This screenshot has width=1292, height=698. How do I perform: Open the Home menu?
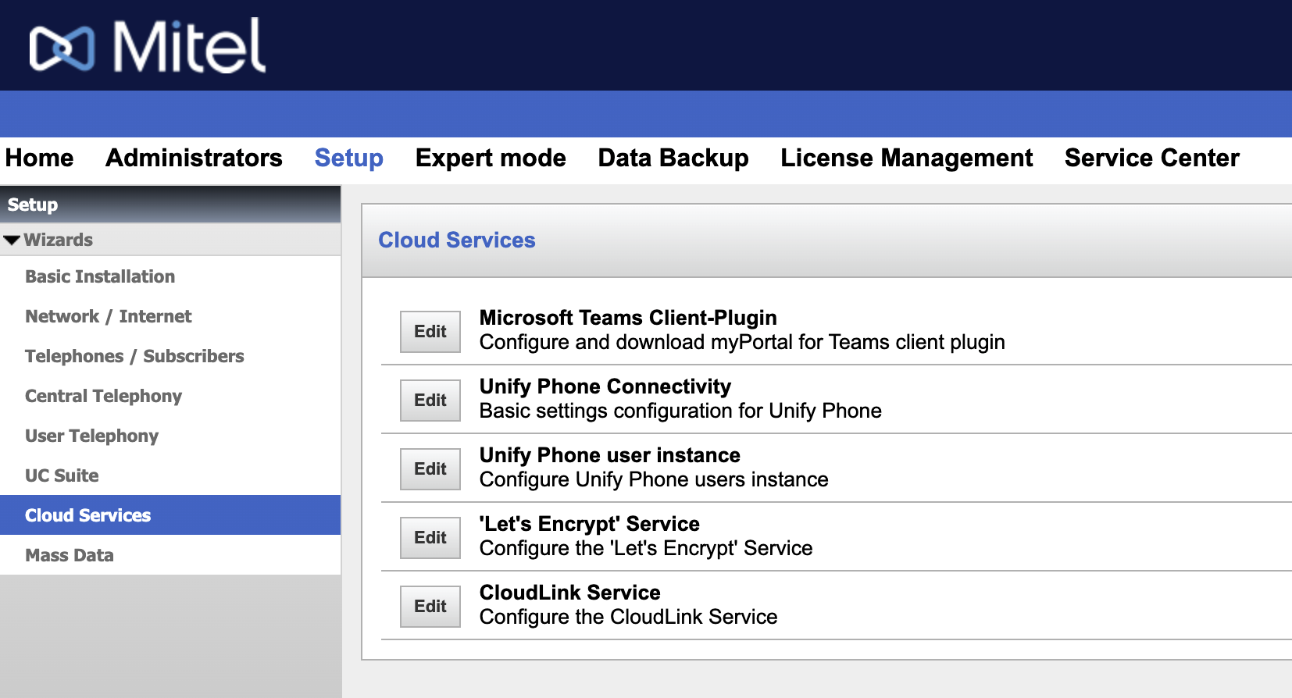pyautogui.click(x=39, y=158)
